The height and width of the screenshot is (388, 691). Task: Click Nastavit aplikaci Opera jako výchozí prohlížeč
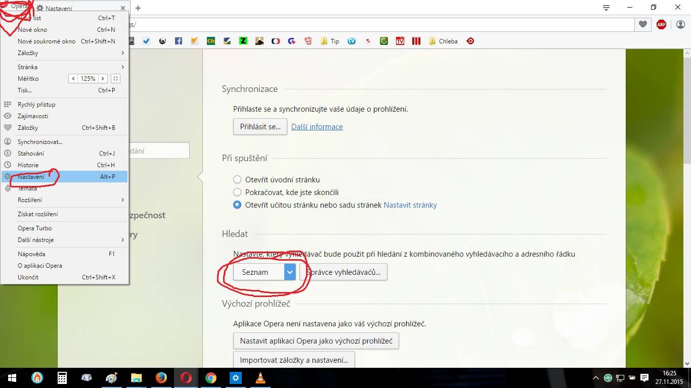[316, 341]
